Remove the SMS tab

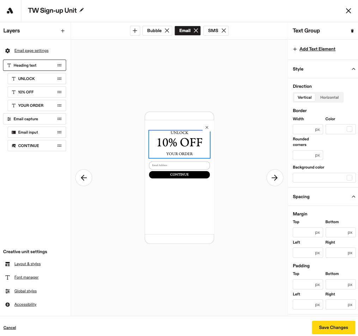(x=224, y=31)
